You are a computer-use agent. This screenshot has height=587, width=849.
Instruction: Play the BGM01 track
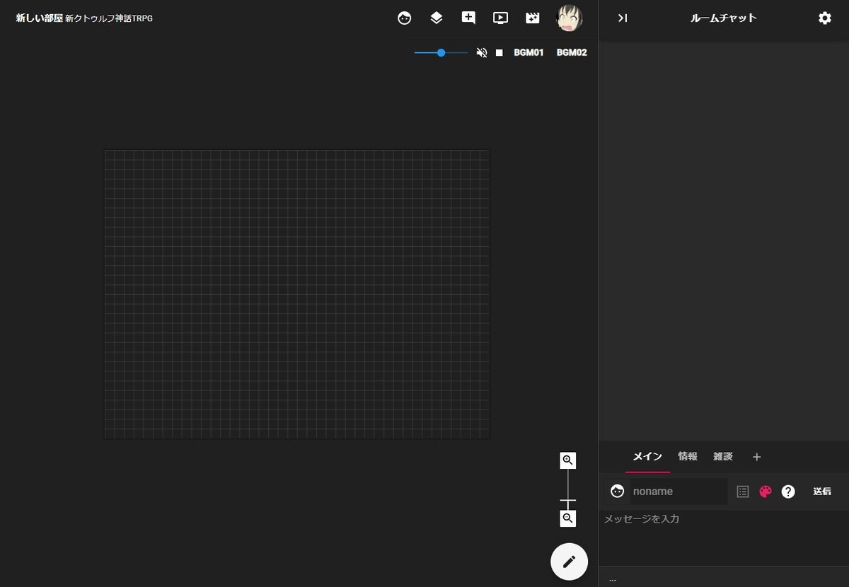pos(529,52)
